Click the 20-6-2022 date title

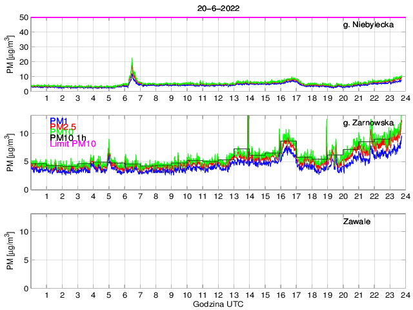point(216,8)
